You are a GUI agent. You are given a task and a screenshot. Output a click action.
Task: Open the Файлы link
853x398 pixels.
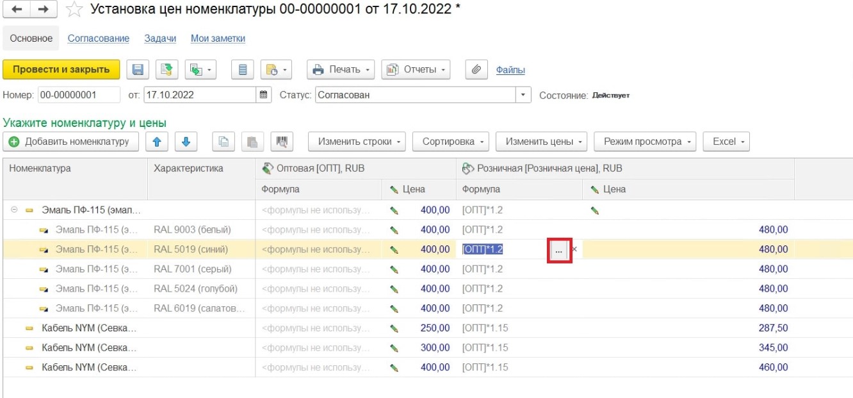pos(510,70)
